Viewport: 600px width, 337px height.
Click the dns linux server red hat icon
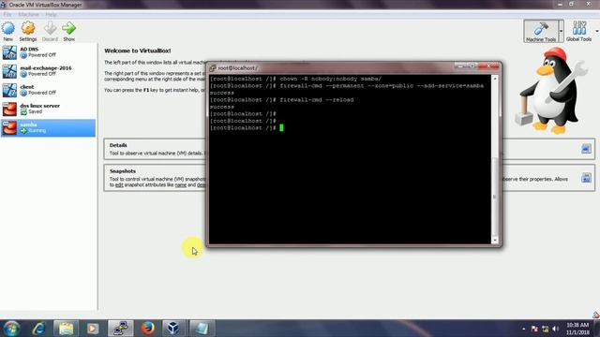(x=9, y=109)
